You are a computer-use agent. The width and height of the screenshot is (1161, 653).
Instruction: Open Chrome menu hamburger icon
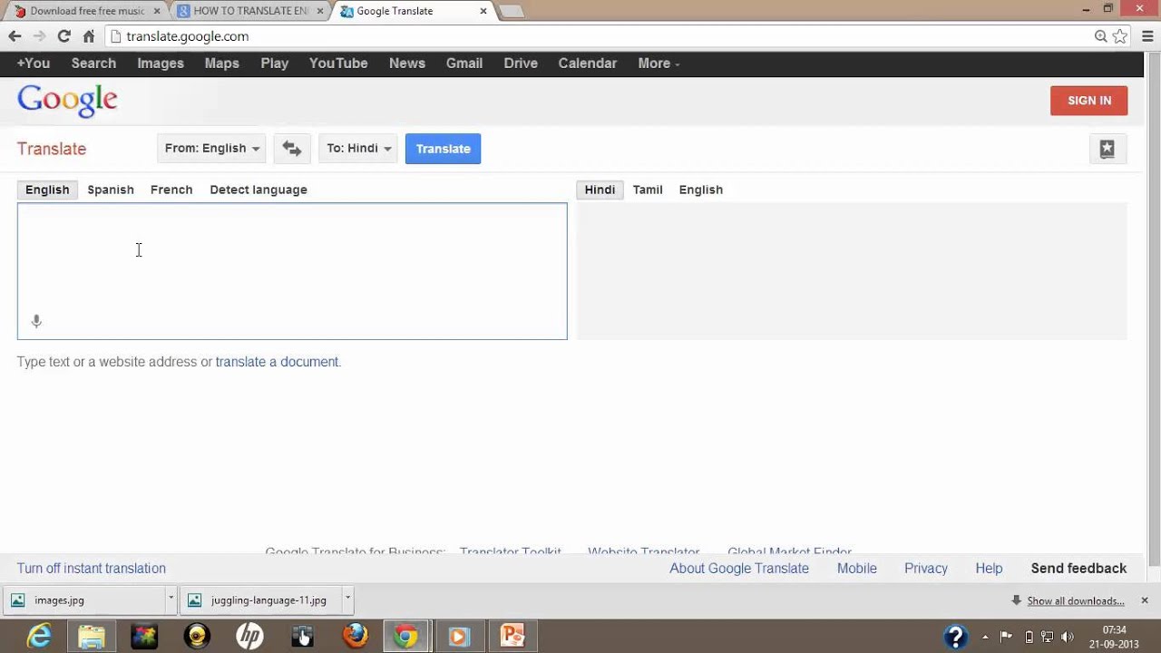coord(1146,36)
